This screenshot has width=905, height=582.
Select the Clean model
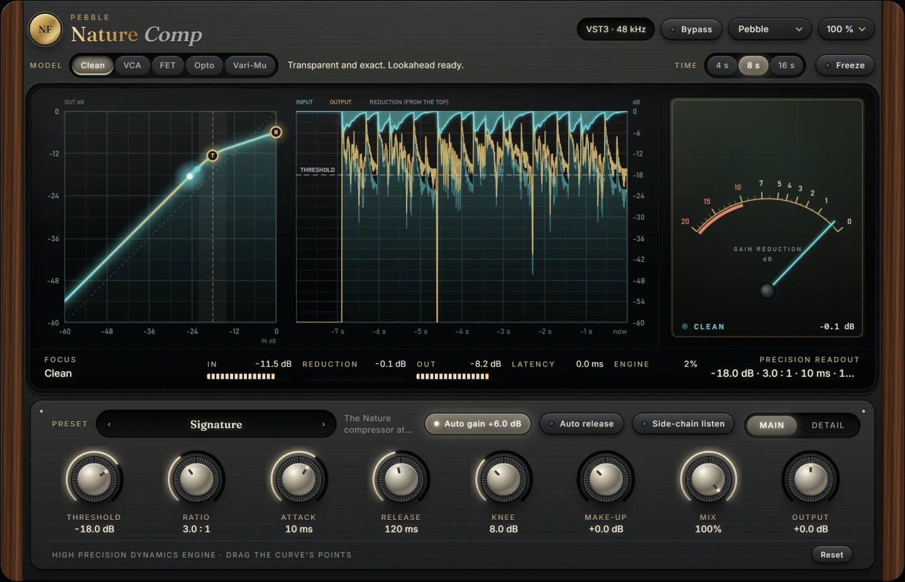[x=92, y=65]
